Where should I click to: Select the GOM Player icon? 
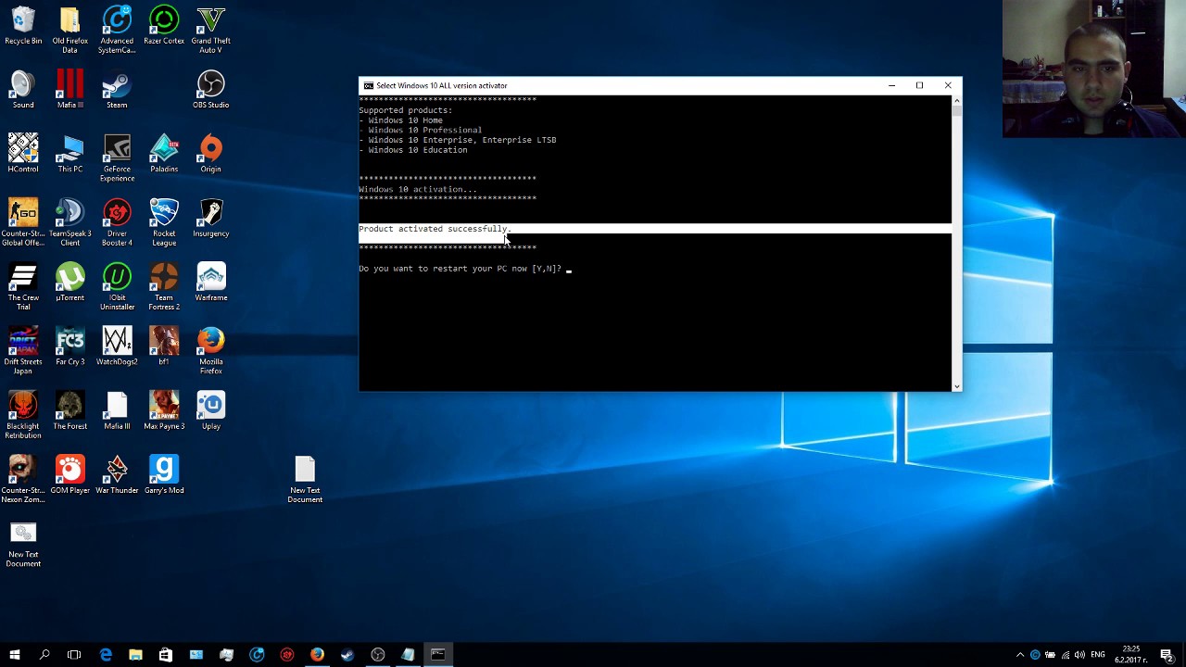pyautogui.click(x=69, y=474)
